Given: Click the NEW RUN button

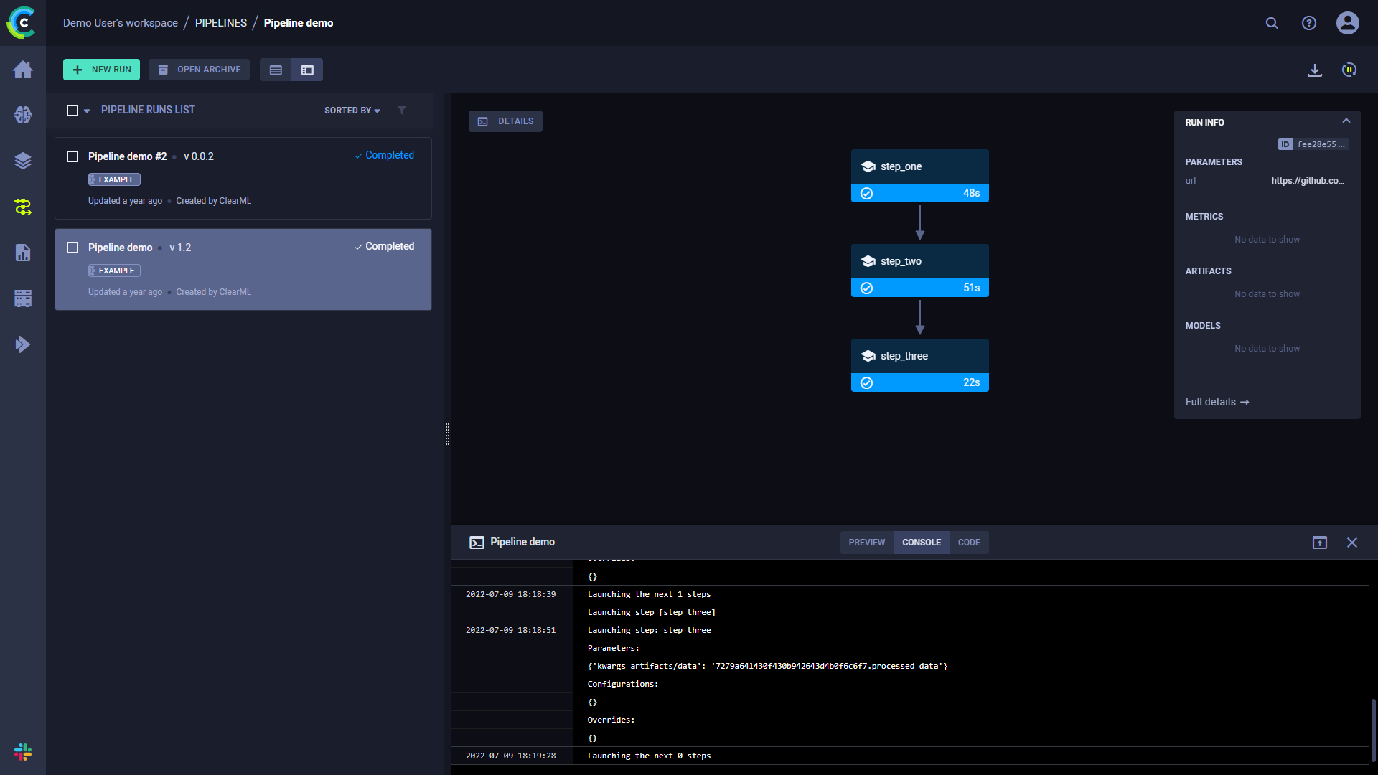Looking at the screenshot, I should pos(101,70).
